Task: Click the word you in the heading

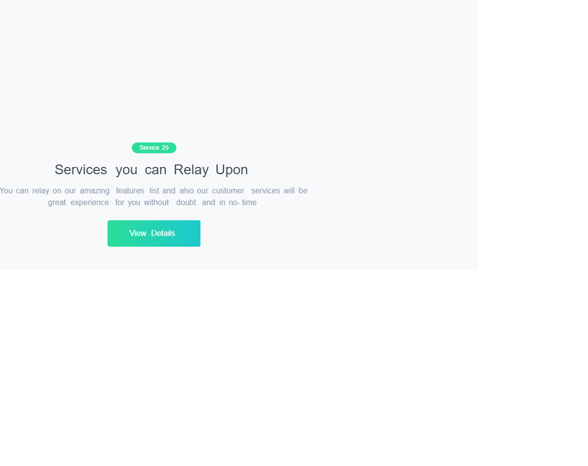Action: pos(126,170)
